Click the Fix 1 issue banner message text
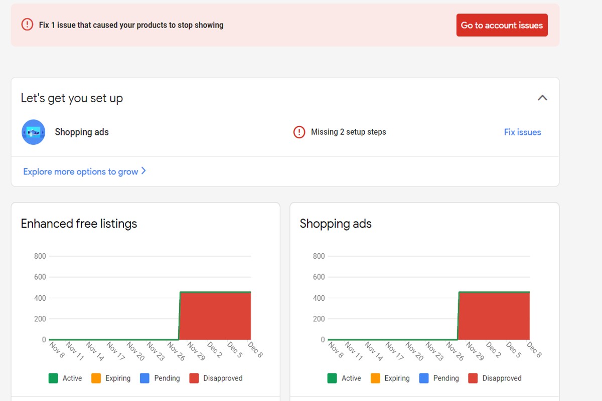602x401 pixels. (131, 25)
